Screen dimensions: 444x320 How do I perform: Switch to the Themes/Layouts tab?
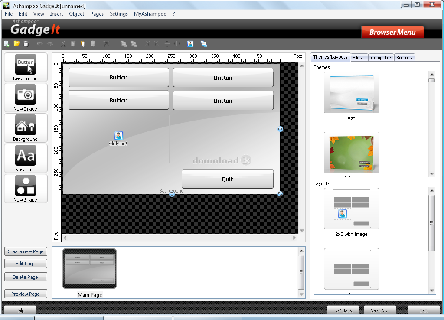[x=330, y=57]
